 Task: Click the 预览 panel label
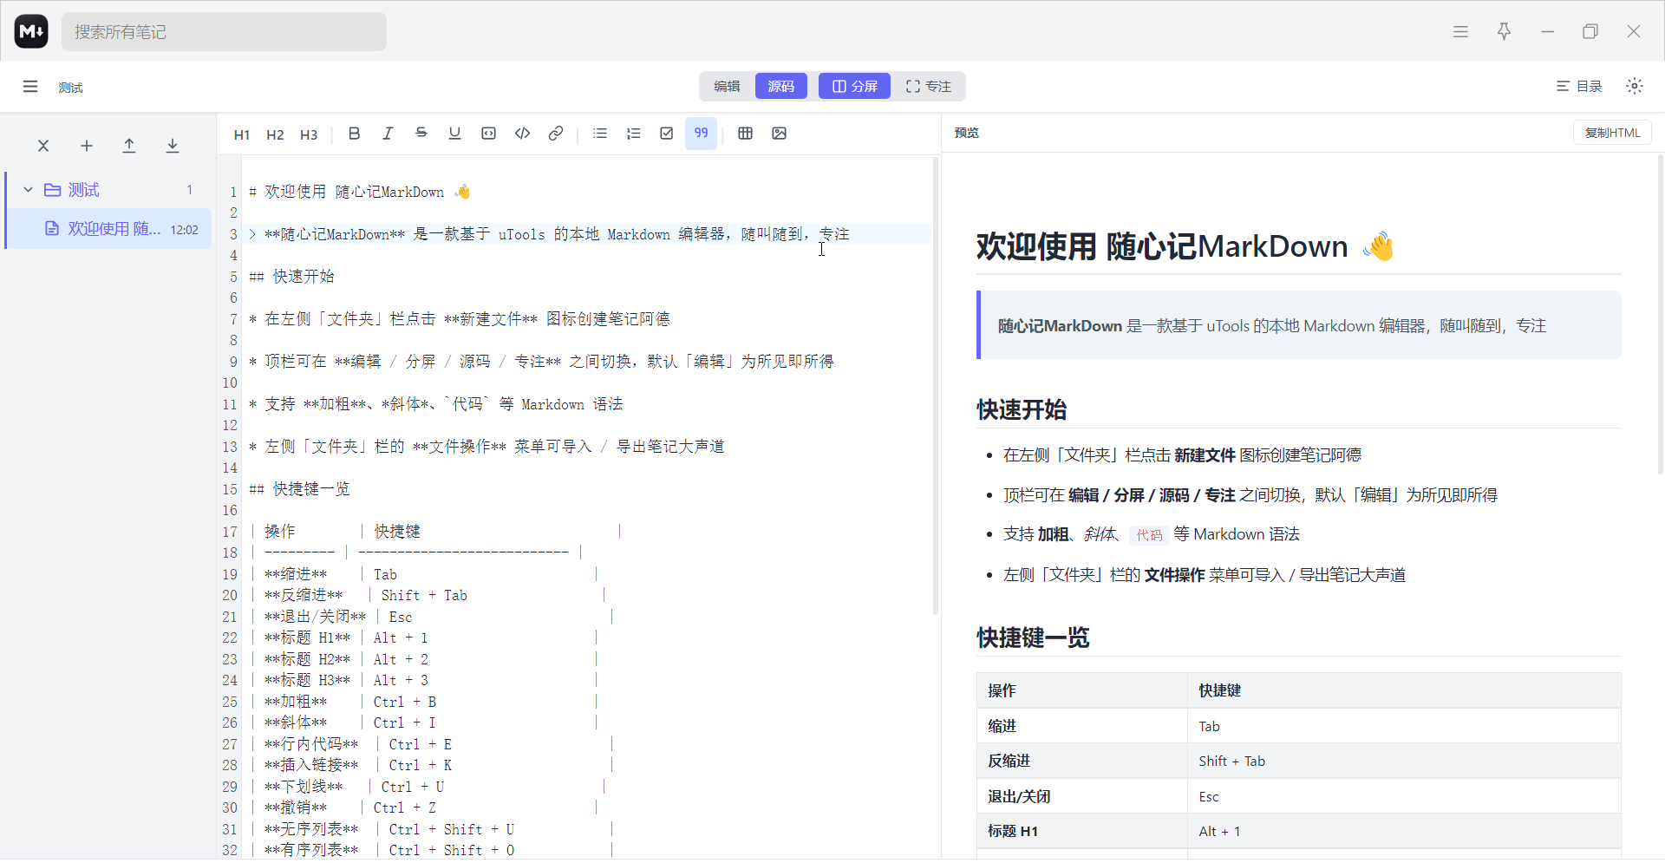pyautogui.click(x=966, y=133)
